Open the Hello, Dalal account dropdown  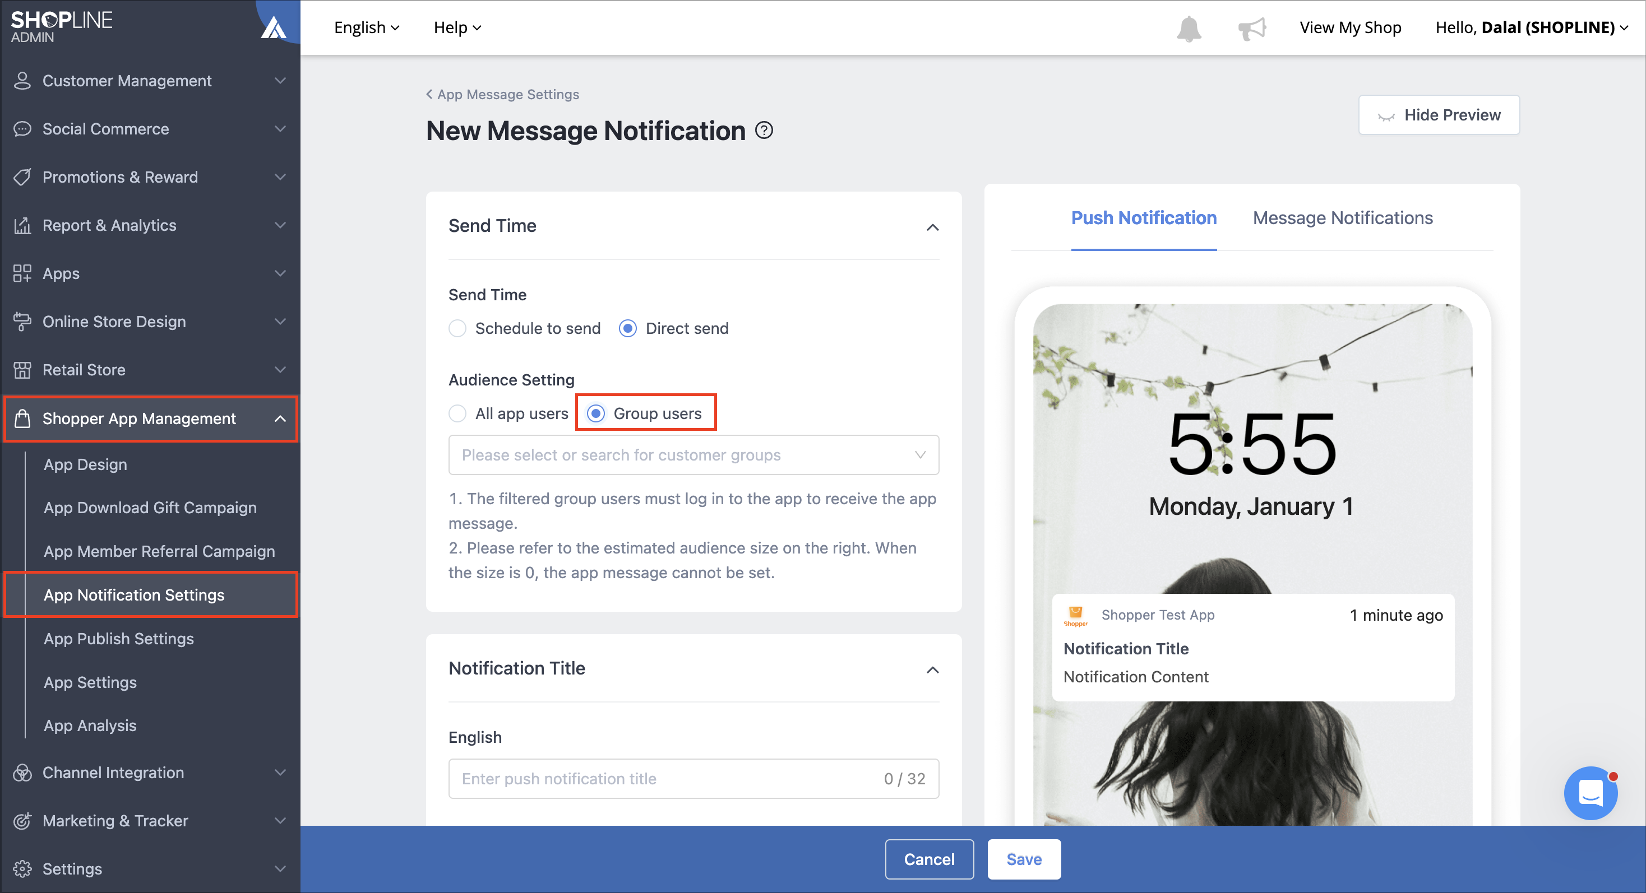click(x=1532, y=27)
